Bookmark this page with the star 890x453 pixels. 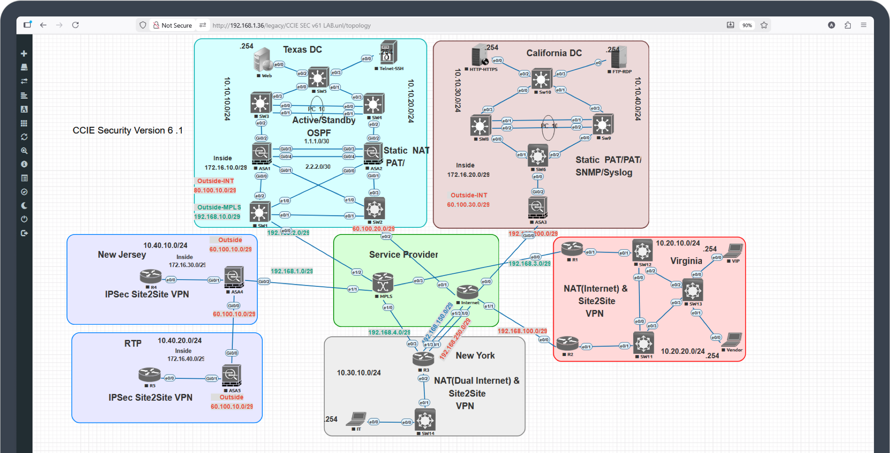764,25
